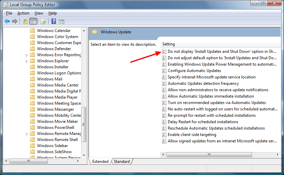This screenshot has height=175, width=284.
Task: Expand the Windows Explorer tree node
Action: coord(27,61)
